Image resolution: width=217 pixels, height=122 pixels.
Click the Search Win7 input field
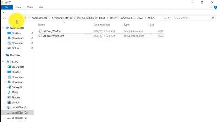coord(192,18)
